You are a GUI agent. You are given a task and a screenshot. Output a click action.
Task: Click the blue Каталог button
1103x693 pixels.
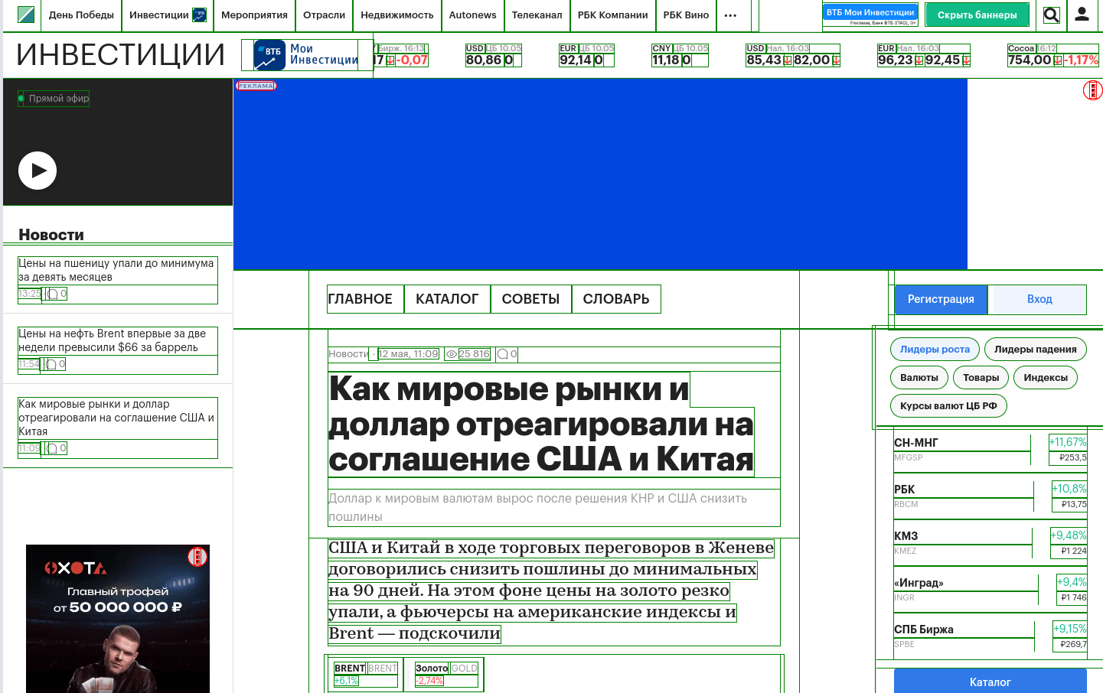point(990,682)
